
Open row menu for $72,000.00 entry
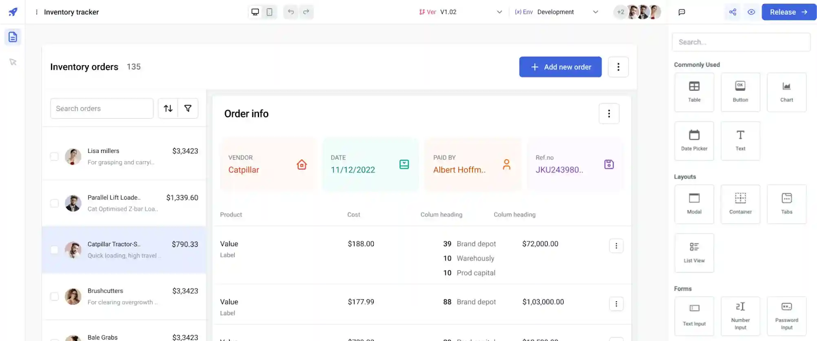[616, 246]
